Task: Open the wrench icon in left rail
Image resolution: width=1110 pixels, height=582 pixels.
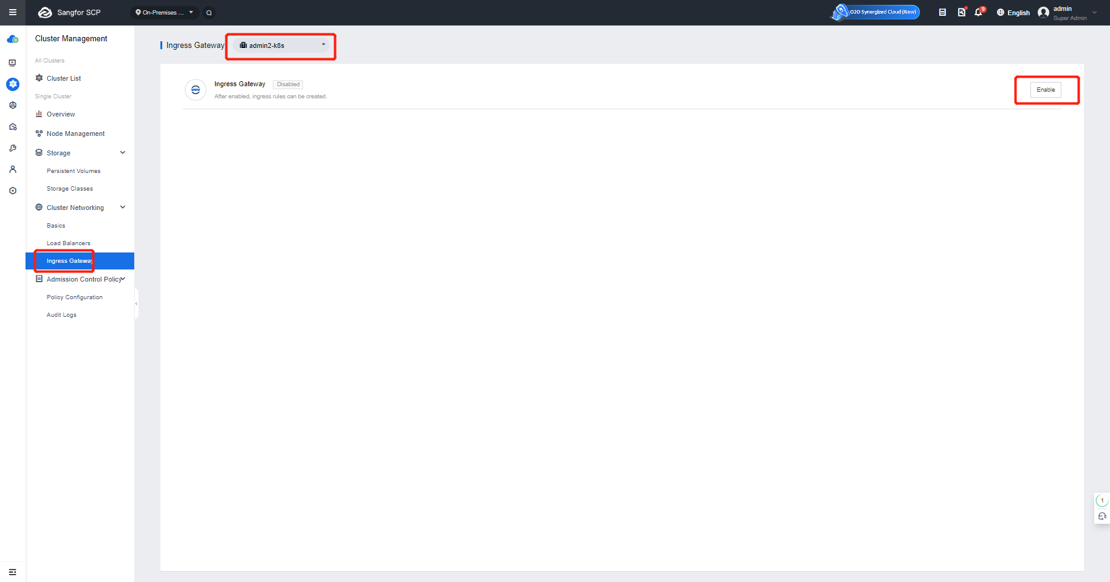Action: [13, 148]
